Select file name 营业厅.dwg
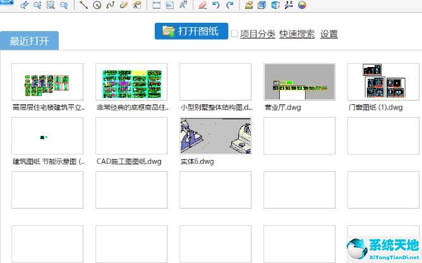 (x=282, y=107)
